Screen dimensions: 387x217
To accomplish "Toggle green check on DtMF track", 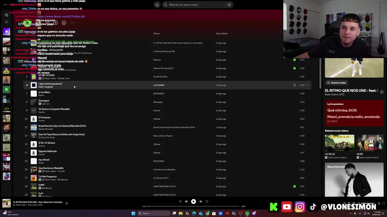I will pos(294,187).
